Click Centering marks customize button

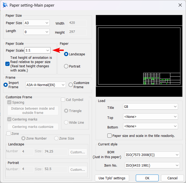[x=33, y=127]
